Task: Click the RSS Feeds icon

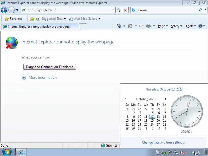Action: 130,26
